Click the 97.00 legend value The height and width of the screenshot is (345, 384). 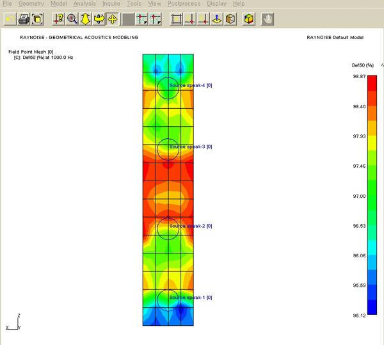359,196
